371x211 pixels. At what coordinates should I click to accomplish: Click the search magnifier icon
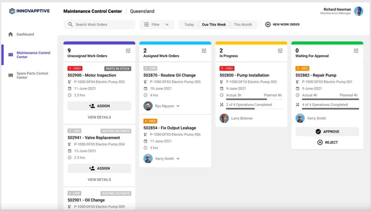(70, 24)
